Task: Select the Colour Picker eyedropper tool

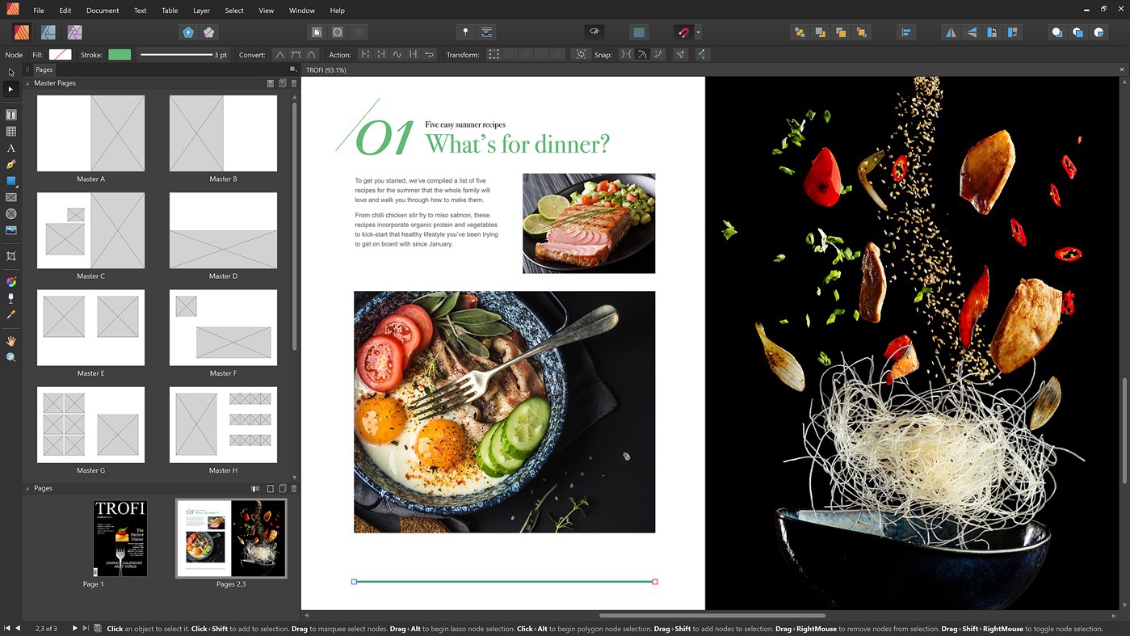Action: tap(11, 315)
